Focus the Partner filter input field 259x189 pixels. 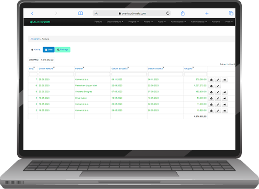(x=93, y=74)
